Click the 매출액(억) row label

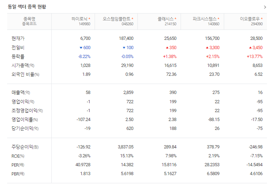[x=21, y=93]
